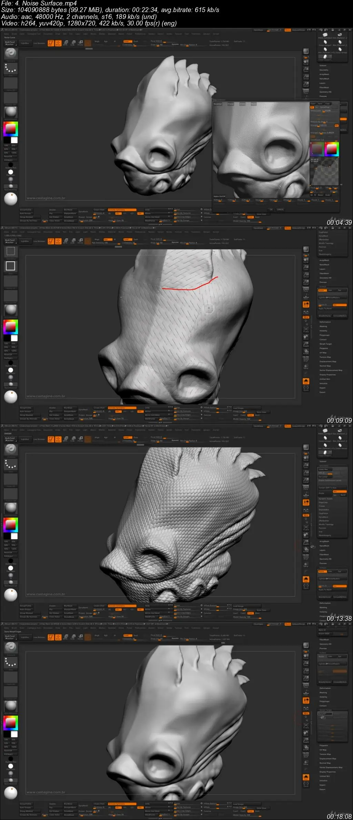Open Material menu in 00:04:39 frame
This screenshot has height=820, width=353.
[x=112, y=34]
